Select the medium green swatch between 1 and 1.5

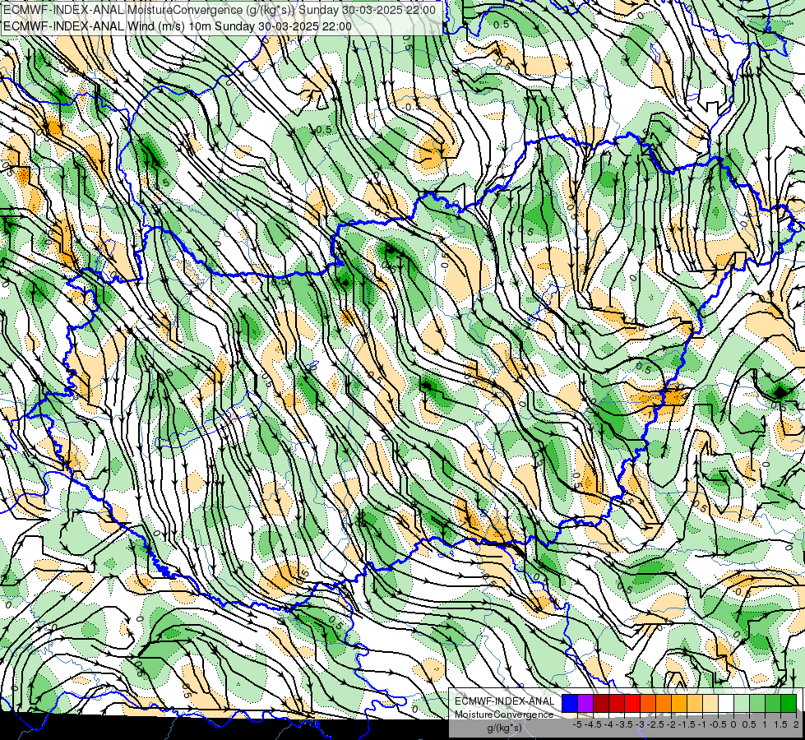pyautogui.click(x=773, y=703)
